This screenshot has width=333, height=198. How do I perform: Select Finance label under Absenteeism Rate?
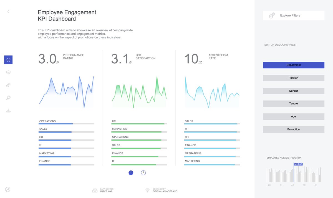190,145
